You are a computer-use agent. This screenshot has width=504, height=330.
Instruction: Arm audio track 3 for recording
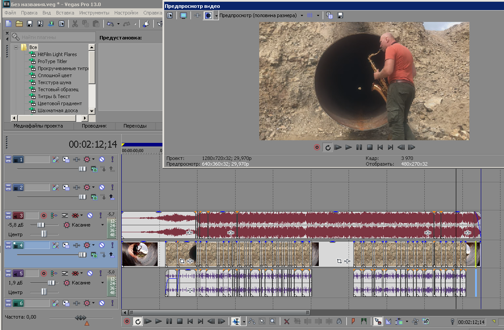(x=44, y=216)
